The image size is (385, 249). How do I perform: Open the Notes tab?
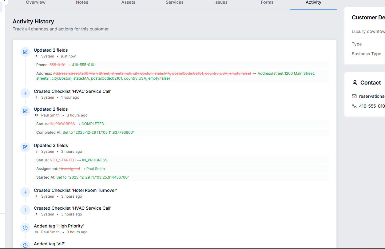82,2
